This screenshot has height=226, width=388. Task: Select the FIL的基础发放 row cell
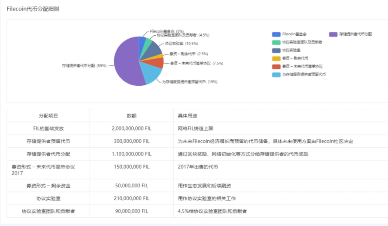click(48, 128)
